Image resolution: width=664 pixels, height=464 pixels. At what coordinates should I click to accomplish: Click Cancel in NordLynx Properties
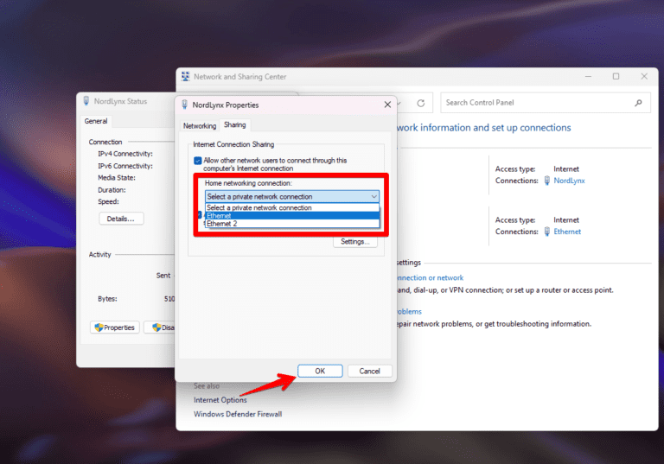coord(370,371)
